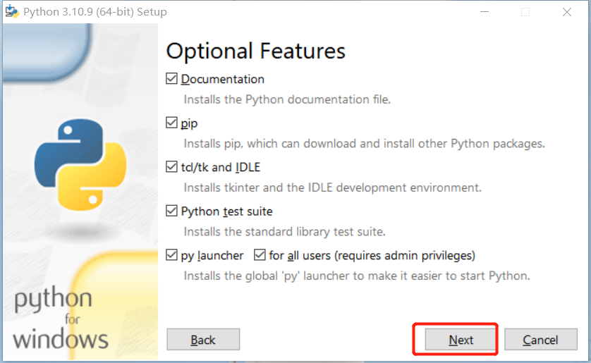591x363 pixels.
Task: Click the 'python for windows' branding text
Action: point(61,318)
